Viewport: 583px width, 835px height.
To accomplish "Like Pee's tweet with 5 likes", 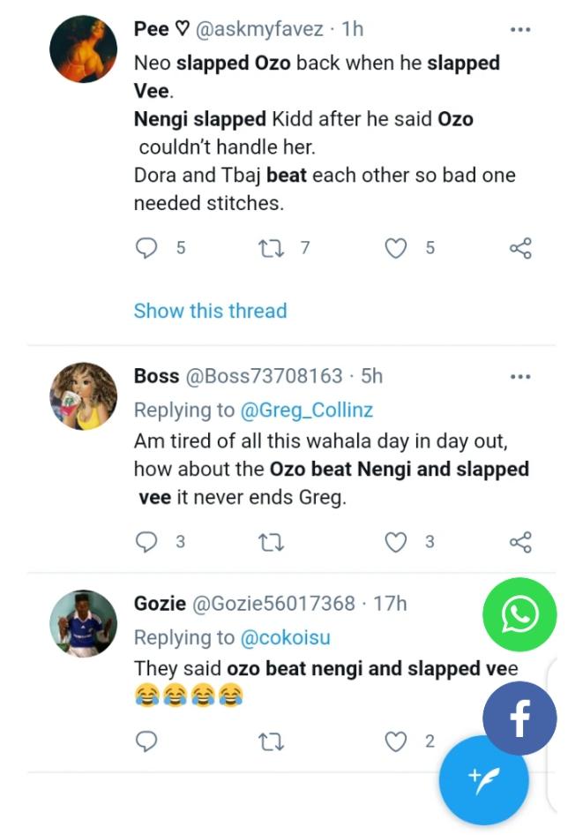I will point(397,248).
